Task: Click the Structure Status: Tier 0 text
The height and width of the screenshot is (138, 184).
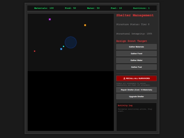Action: 133,25
